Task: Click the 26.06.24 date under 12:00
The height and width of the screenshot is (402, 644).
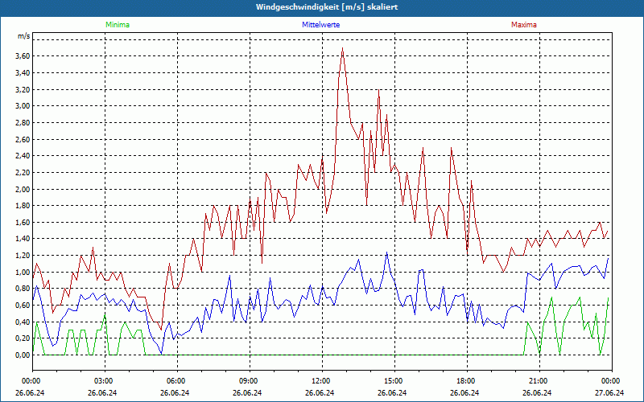Action: (320, 392)
